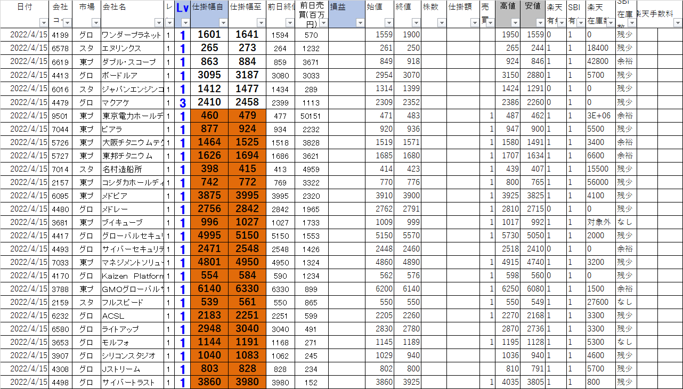683x389 pixels.
Task: Select the ダブル・スコープ company name cell
Action: (132, 62)
